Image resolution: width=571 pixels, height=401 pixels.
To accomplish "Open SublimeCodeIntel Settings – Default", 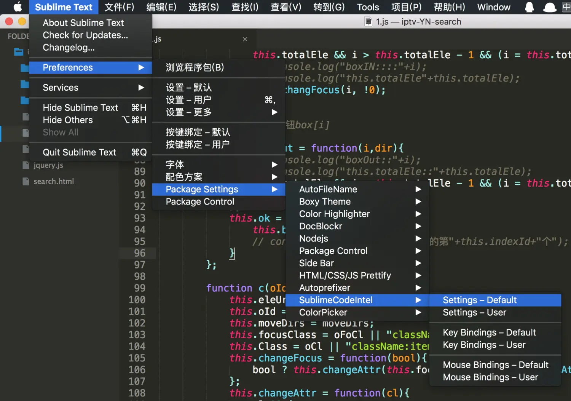I will (495, 300).
